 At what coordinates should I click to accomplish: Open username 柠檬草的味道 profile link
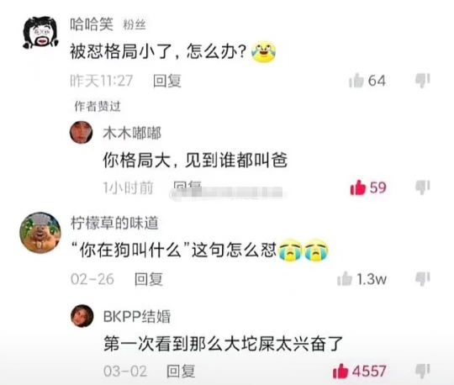pyautogui.click(x=114, y=223)
